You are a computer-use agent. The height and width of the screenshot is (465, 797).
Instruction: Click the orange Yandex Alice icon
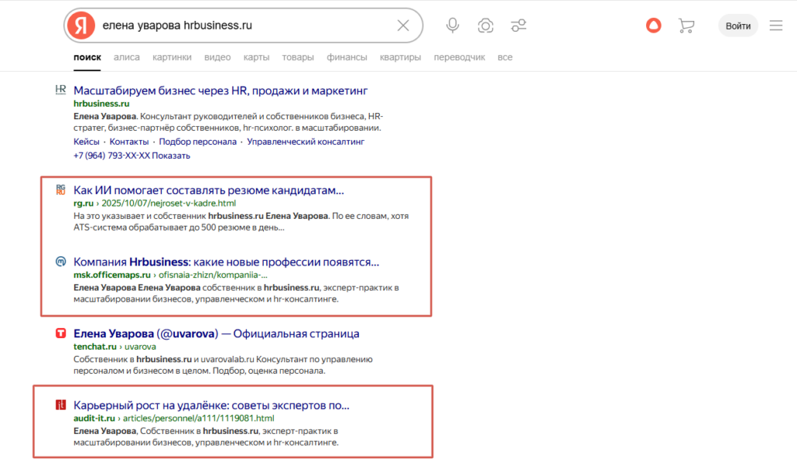[653, 25]
